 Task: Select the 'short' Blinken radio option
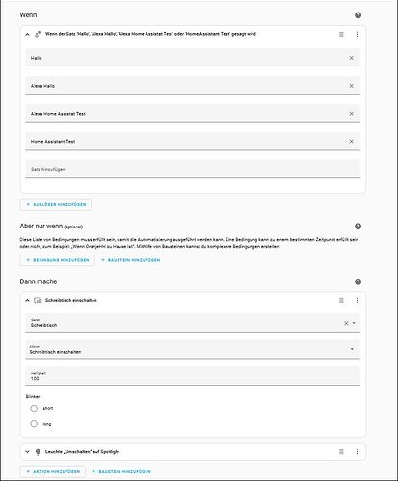[34, 408]
